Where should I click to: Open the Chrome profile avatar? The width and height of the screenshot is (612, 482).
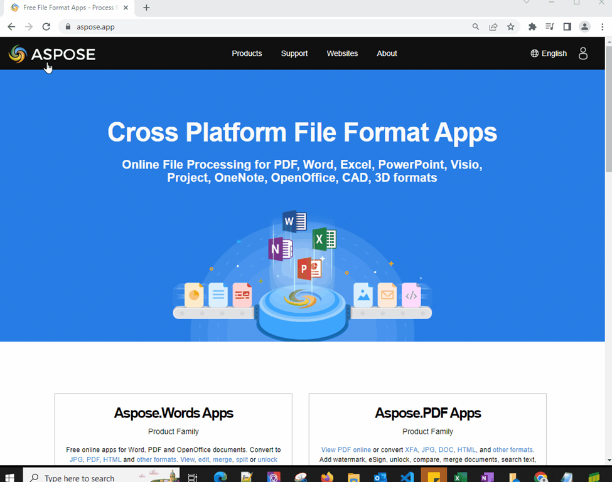click(x=584, y=27)
